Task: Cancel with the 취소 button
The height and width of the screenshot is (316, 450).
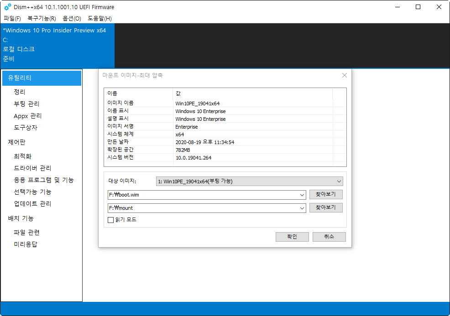Action: [x=329, y=237]
